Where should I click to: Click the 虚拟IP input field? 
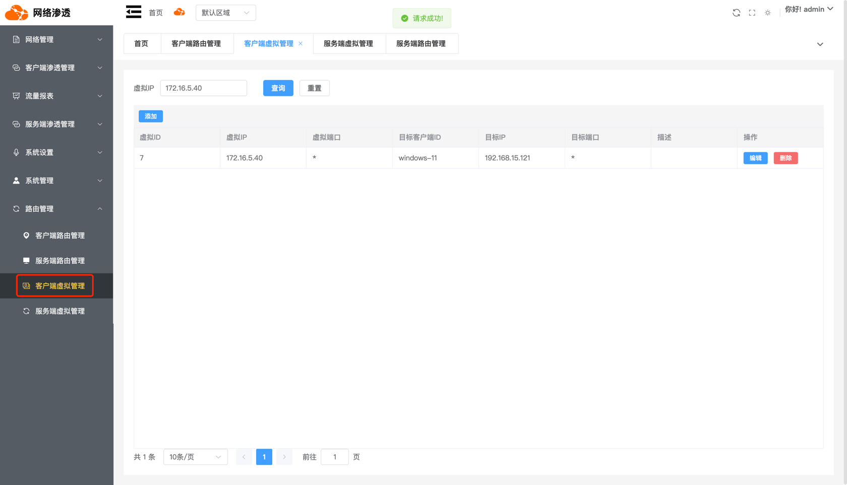[204, 88]
